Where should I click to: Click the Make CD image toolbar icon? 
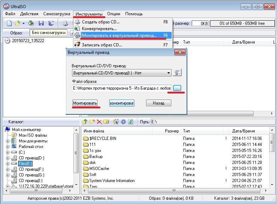(65, 23)
